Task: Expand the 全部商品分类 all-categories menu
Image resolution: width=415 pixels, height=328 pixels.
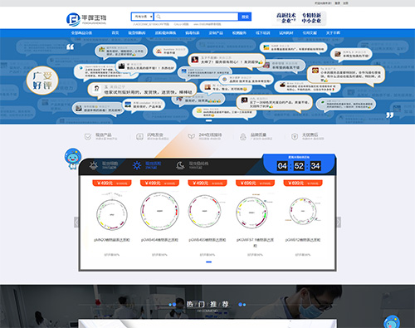Action: [81, 33]
